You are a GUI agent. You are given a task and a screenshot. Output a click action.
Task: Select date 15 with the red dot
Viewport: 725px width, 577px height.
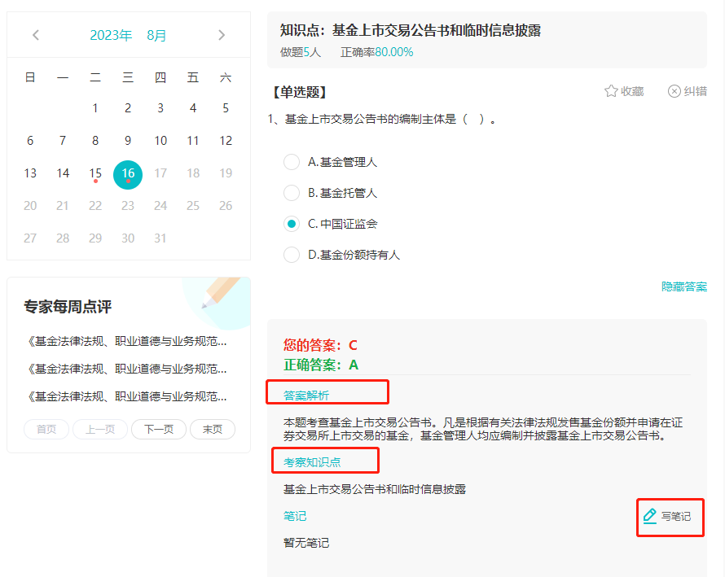coord(95,173)
